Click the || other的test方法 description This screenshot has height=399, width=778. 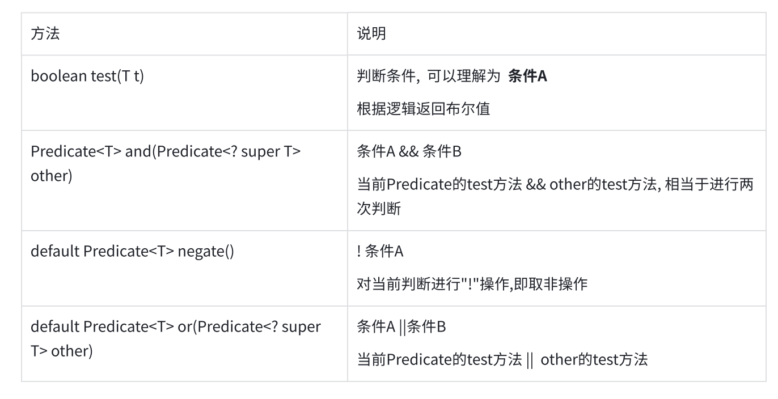coord(586,360)
